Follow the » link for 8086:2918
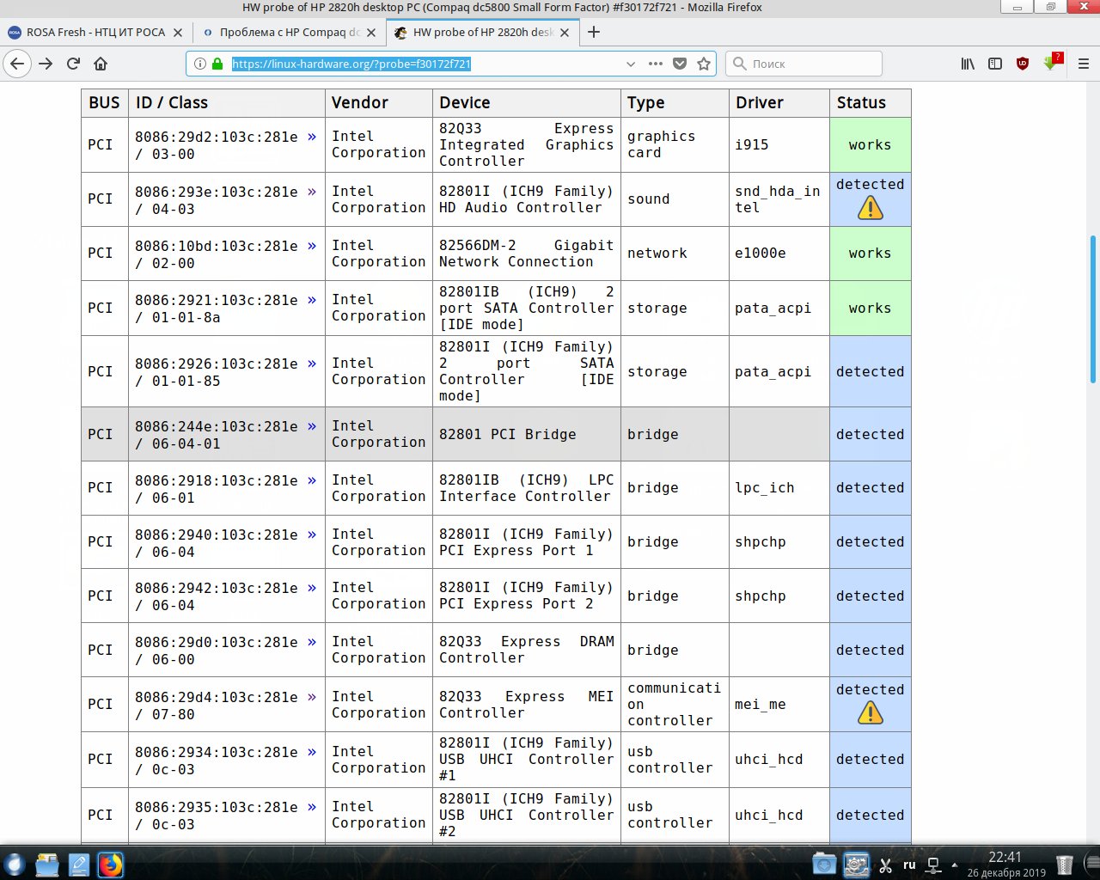This screenshot has height=880, width=1100. pyautogui.click(x=312, y=480)
